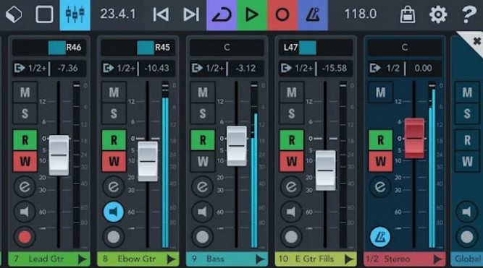Adjust the red Stereo master fader
Image resolution: width=483 pixels, height=268 pixels.
(x=414, y=138)
